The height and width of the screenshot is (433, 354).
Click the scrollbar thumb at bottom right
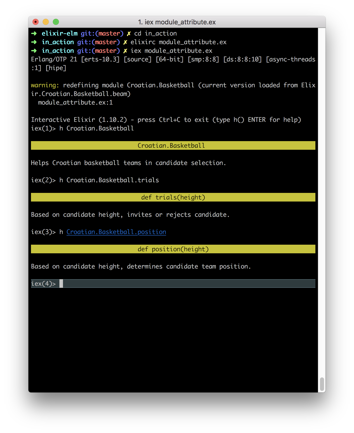[322, 384]
